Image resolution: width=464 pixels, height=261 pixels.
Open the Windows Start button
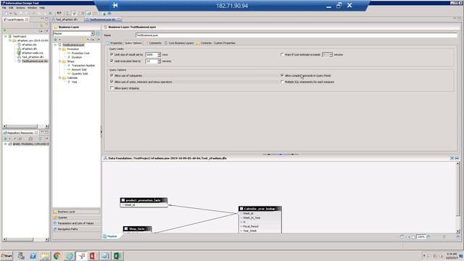tap(7, 256)
